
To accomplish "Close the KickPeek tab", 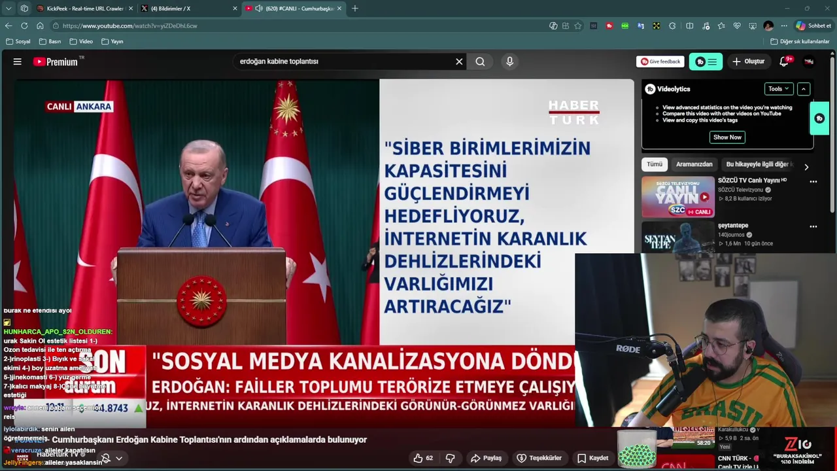I will tap(130, 9).
